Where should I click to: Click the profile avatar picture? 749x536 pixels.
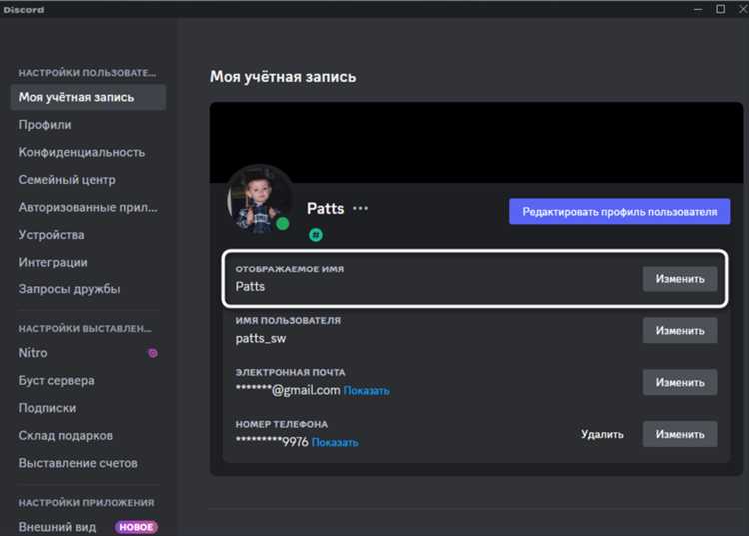(261, 200)
